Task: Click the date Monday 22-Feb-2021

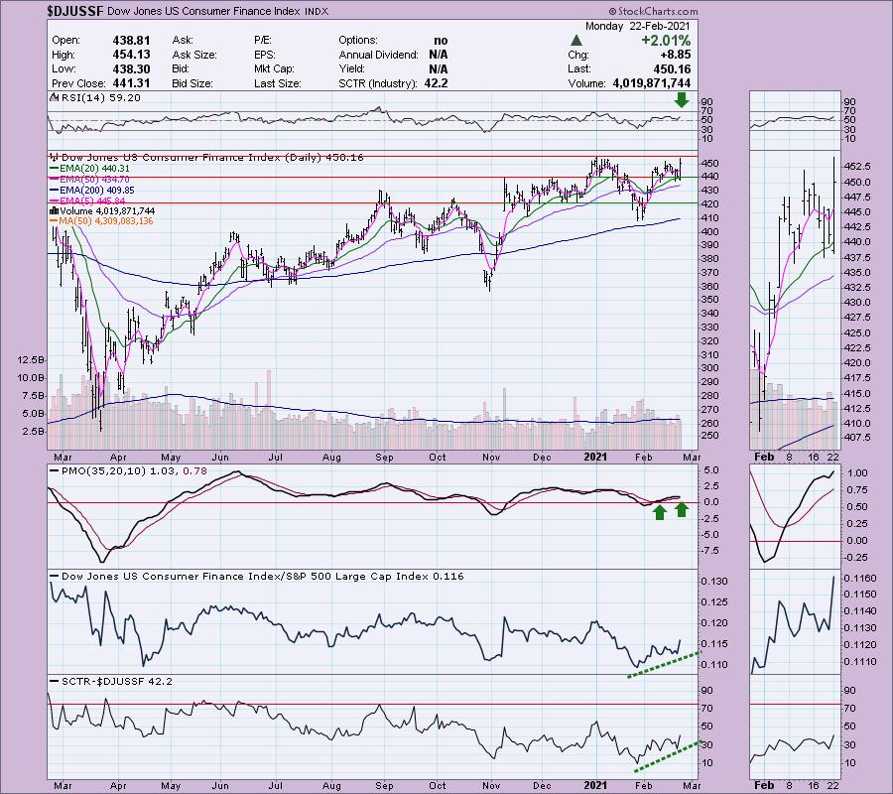Action: (637, 26)
